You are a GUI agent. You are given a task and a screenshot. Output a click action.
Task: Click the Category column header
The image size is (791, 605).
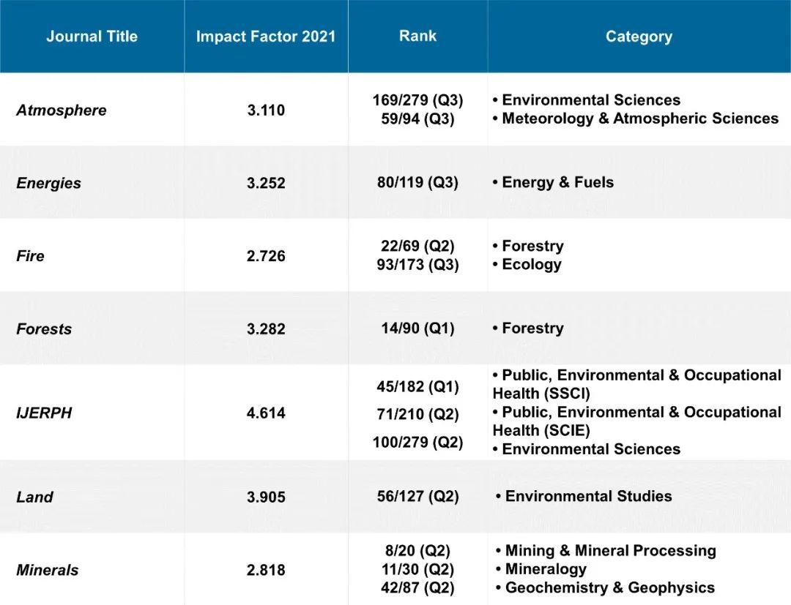639,37
